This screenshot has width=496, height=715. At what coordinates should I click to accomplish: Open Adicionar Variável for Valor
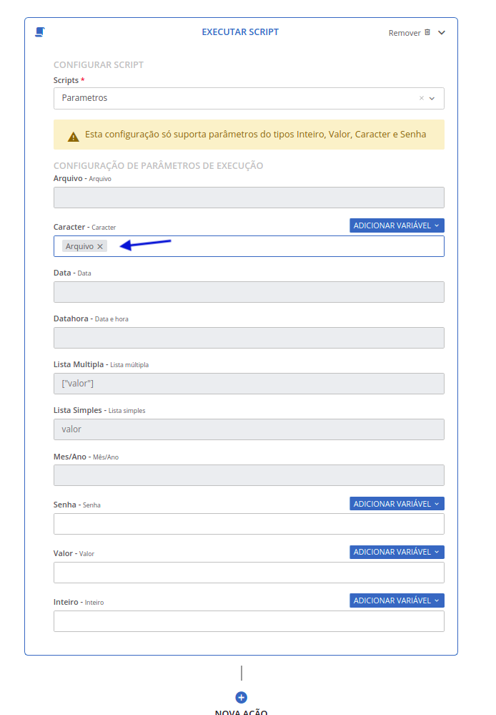397,552
